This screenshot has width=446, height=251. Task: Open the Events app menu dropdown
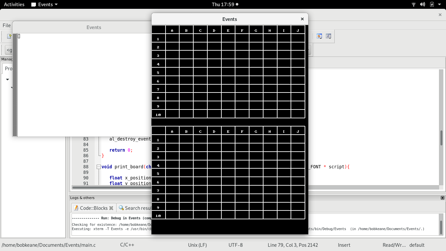pyautogui.click(x=45, y=4)
